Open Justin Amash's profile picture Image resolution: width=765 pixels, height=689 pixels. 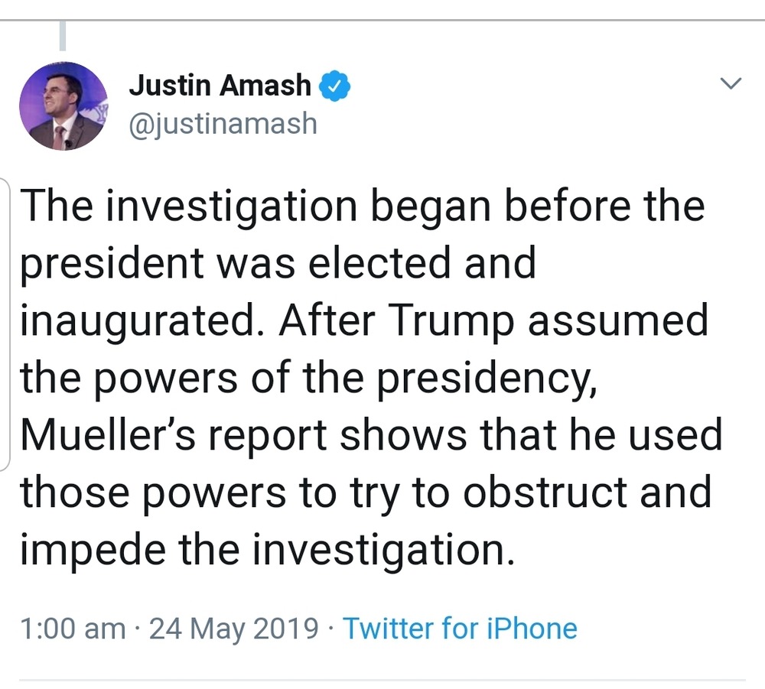click(x=63, y=106)
